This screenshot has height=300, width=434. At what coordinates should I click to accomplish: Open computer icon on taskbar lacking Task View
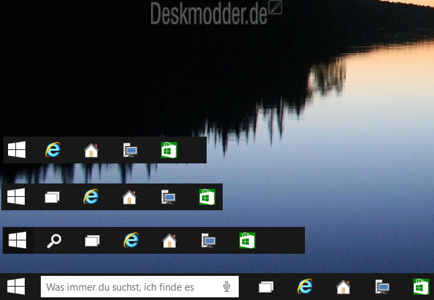pyautogui.click(x=130, y=150)
